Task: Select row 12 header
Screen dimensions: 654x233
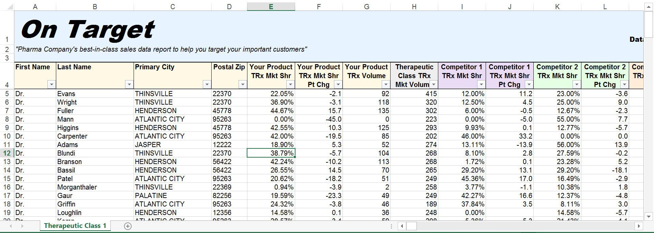Action: [x=7, y=153]
